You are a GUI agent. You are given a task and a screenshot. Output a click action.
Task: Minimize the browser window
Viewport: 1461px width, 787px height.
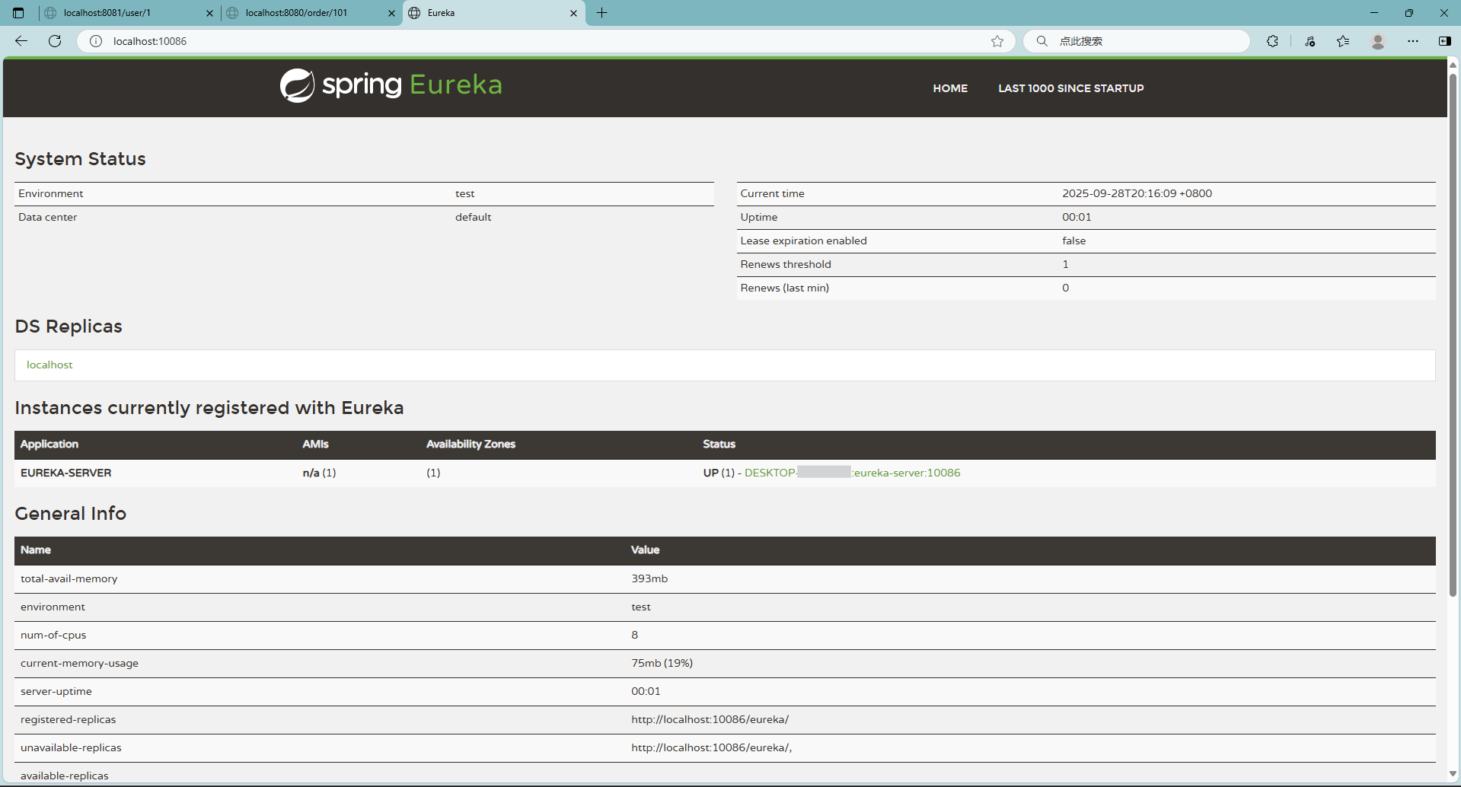coord(1374,13)
